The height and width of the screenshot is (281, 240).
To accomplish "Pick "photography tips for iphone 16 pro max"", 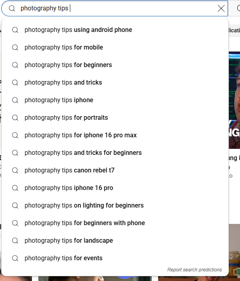I will [x=81, y=135].
